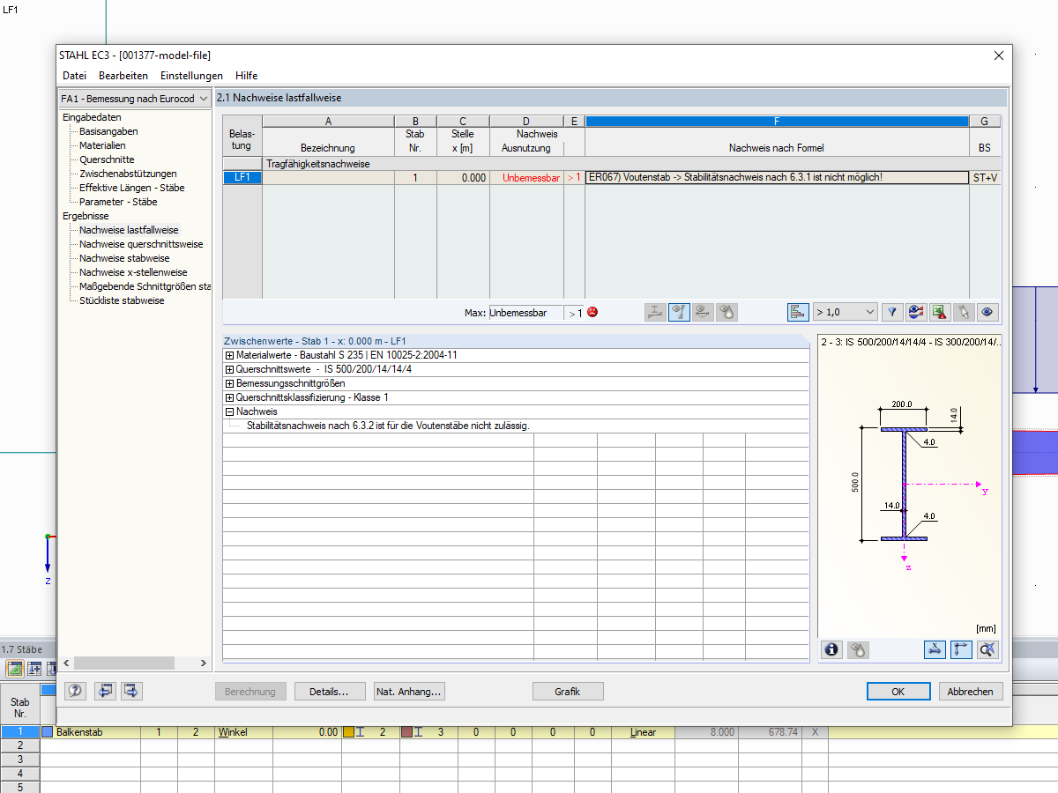Open Nachweise querschnittsweise results
Image resolution: width=1058 pixels, height=793 pixels.
[141, 244]
